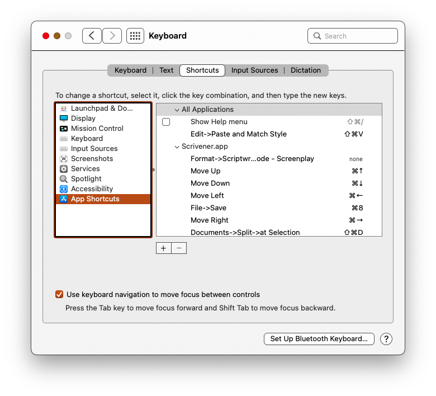Toggle Use keyboard navigation checkbox
The height and width of the screenshot is (396, 436).
(59, 294)
